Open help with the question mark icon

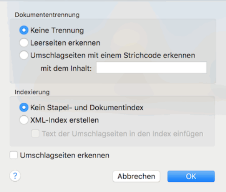pos(15,176)
